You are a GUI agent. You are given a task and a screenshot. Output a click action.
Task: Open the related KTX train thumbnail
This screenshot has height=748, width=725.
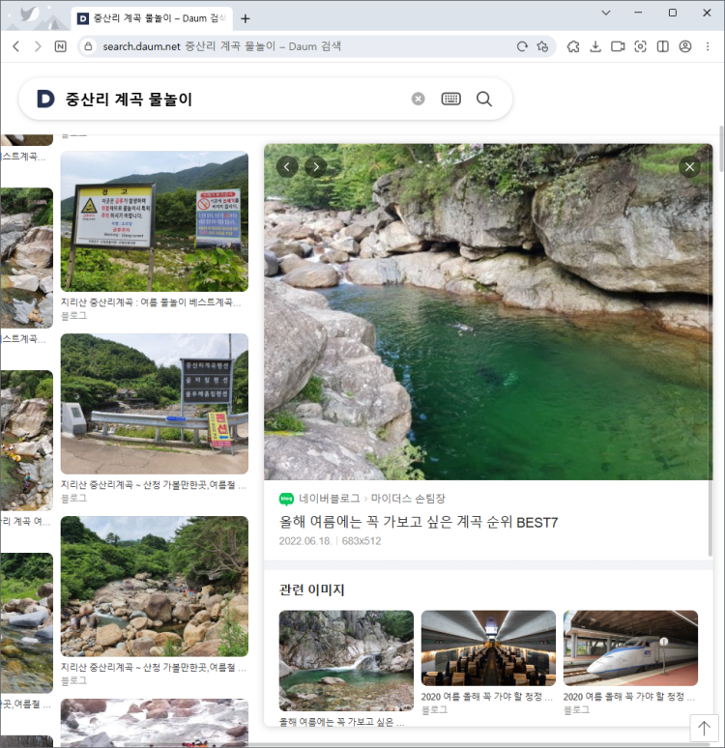tap(630, 647)
